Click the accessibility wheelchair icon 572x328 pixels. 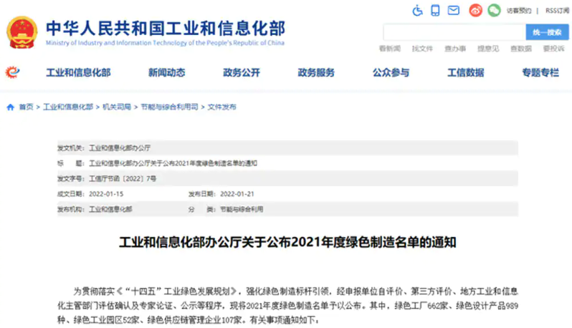(418, 11)
